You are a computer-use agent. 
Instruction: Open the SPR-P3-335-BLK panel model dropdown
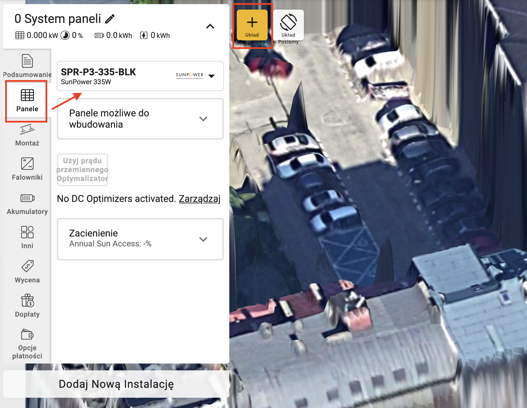click(140, 76)
